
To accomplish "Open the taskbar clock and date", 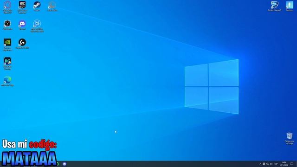I will pos(284,164).
